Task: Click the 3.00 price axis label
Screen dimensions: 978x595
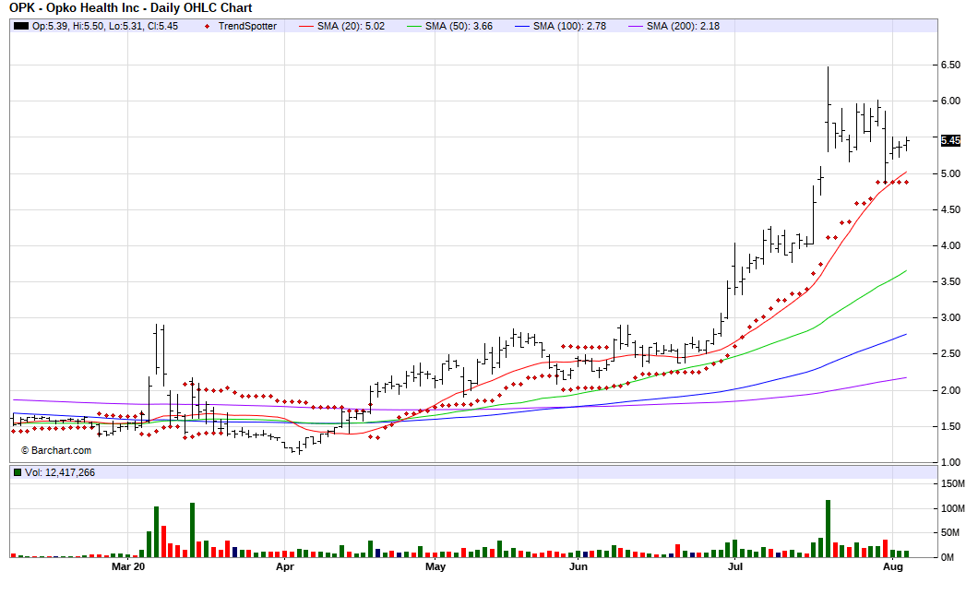Action: pyautogui.click(x=950, y=317)
